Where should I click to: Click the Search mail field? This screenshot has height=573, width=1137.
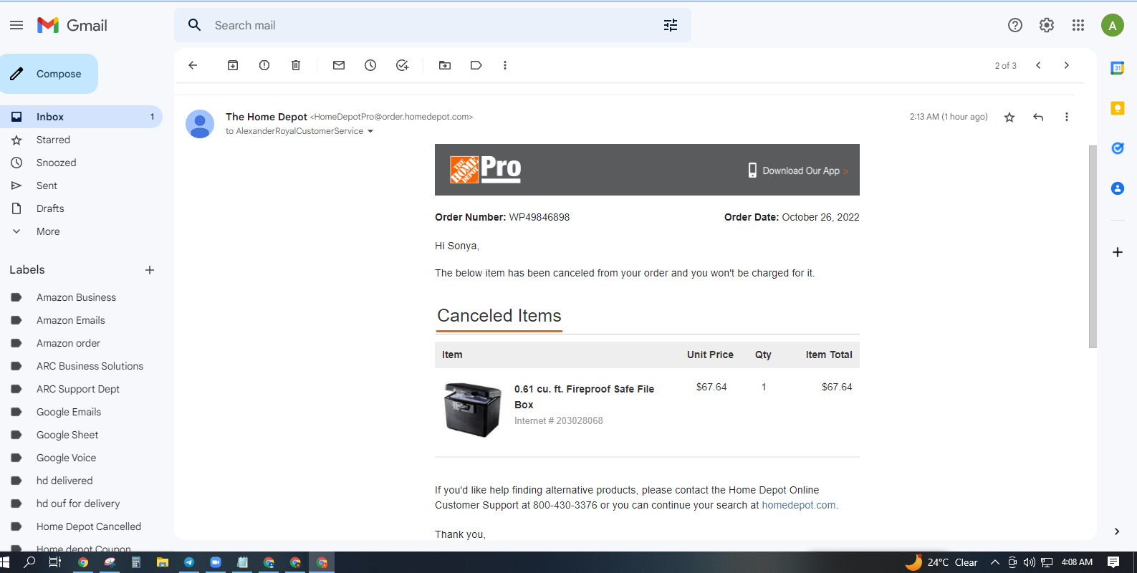(x=433, y=25)
